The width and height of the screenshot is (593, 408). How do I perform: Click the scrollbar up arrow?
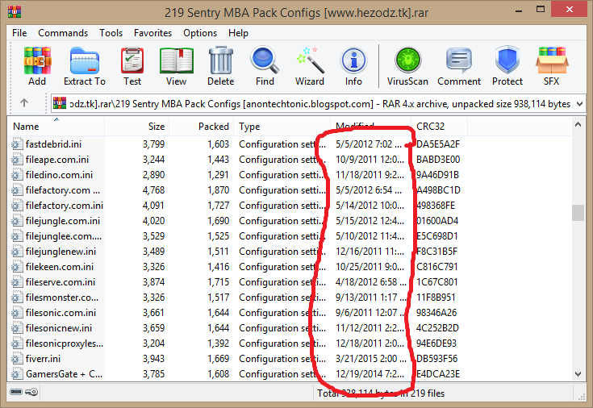(578, 124)
